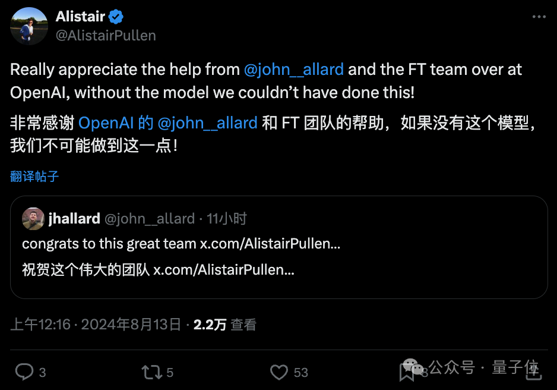Click the 翻译帖子 translate post link
Screen dimensions: 557x390
[x=34, y=177]
